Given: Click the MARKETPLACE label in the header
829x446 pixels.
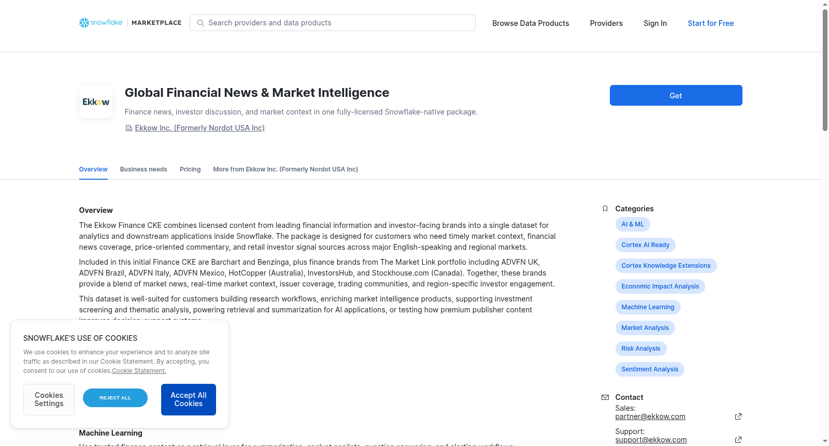Looking at the screenshot, I should [x=156, y=23].
